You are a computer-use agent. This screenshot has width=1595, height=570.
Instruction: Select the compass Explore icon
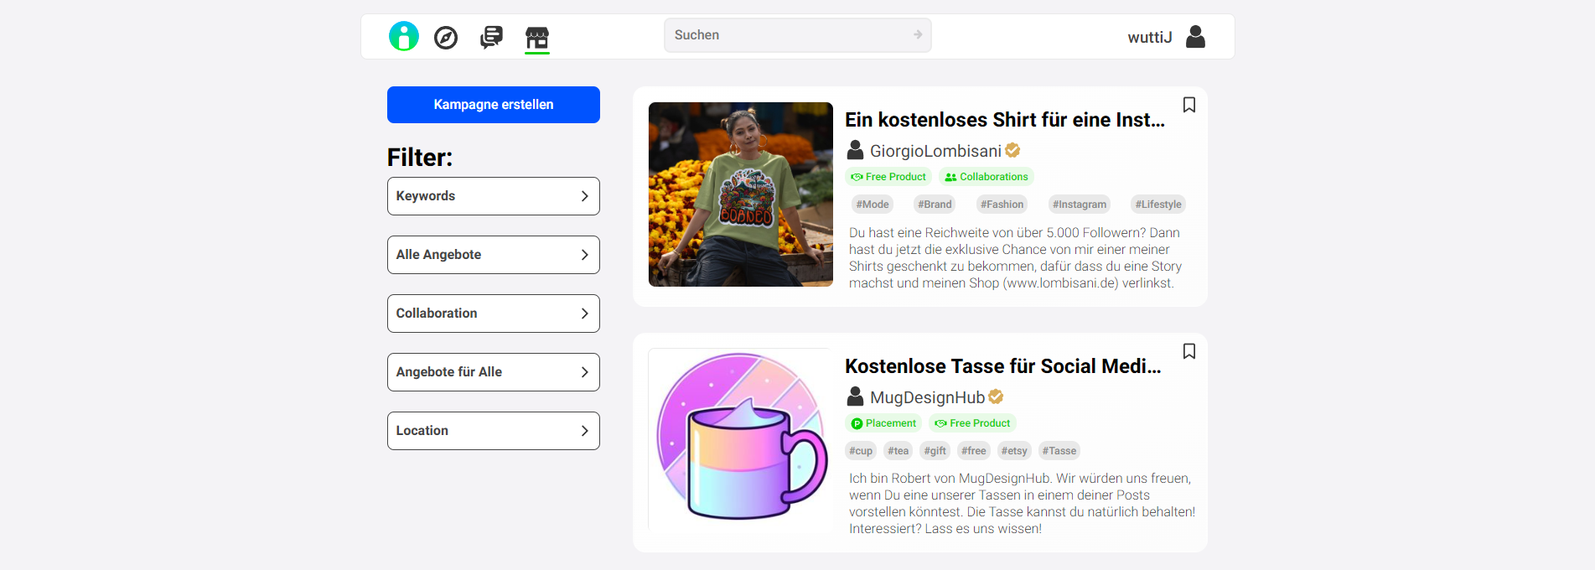[x=445, y=37]
